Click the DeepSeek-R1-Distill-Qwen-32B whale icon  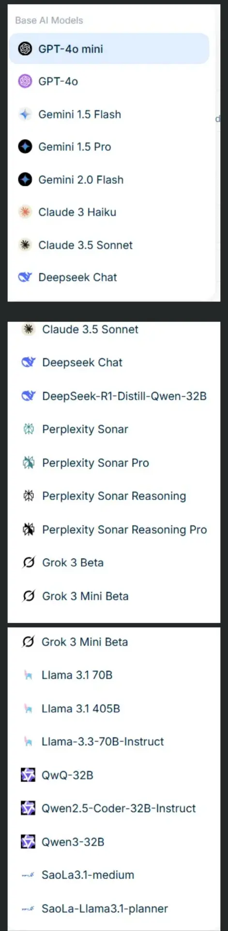(x=29, y=396)
